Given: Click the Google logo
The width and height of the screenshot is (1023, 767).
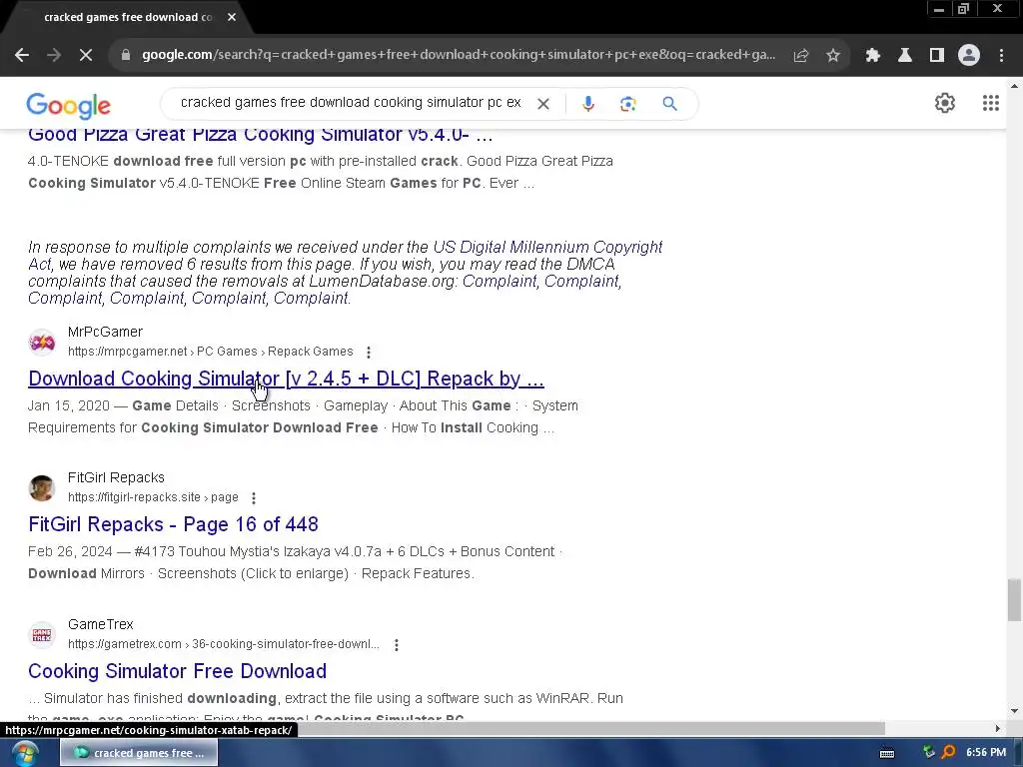Looking at the screenshot, I should click(69, 106).
